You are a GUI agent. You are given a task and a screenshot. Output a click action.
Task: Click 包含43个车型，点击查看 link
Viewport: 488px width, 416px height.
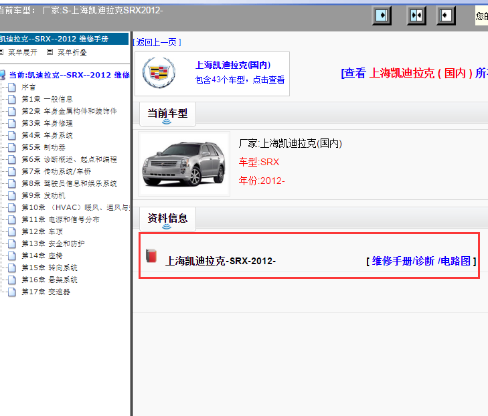click(x=240, y=80)
